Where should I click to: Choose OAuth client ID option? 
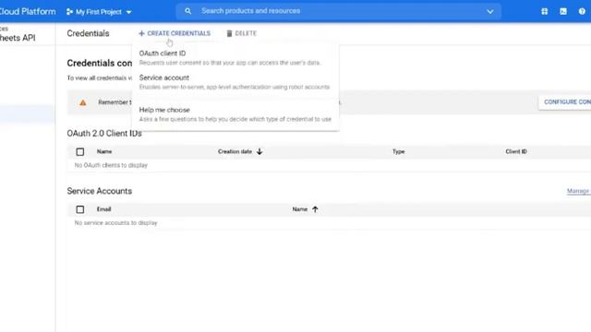click(235, 57)
